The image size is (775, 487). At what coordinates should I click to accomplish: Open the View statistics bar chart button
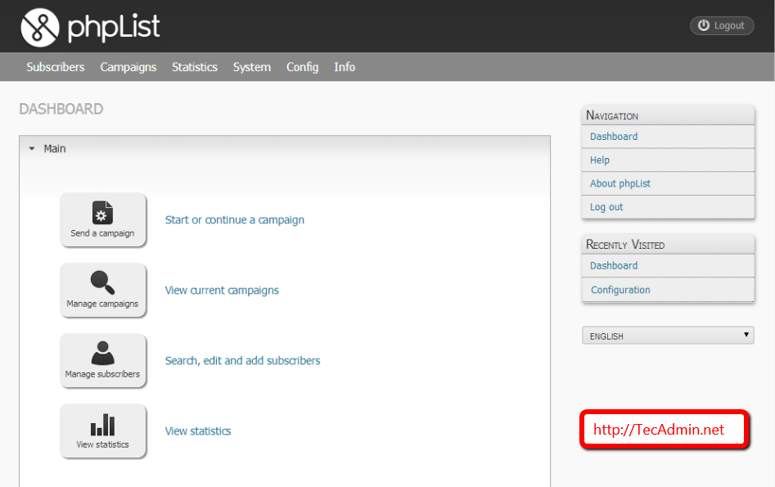coord(103,431)
